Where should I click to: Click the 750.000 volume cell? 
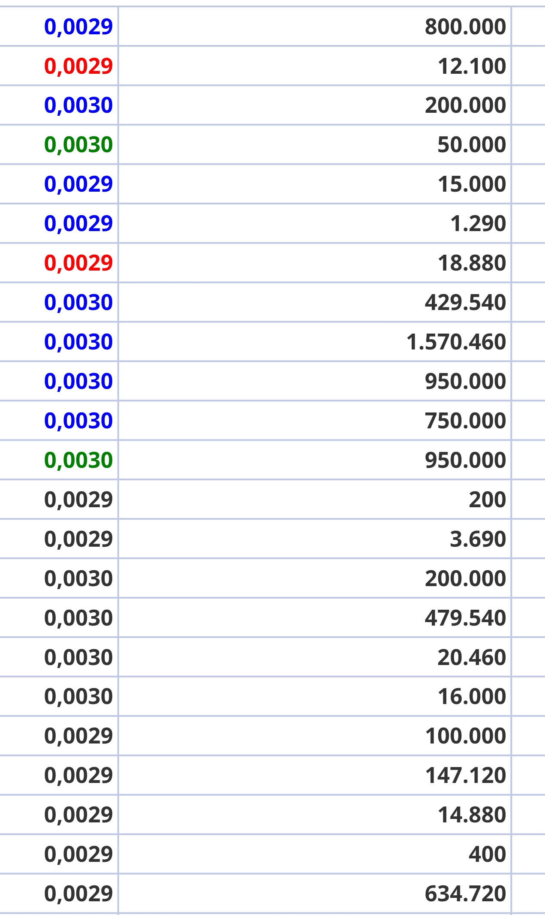click(x=315, y=421)
